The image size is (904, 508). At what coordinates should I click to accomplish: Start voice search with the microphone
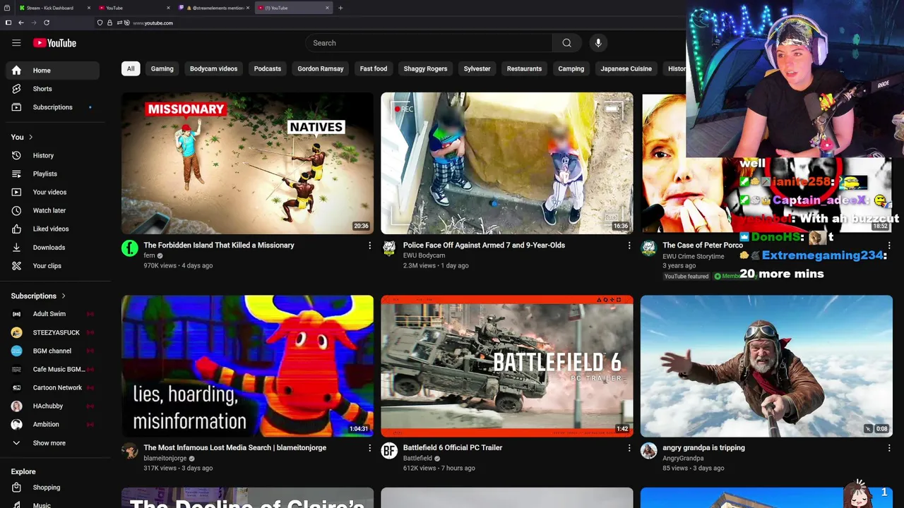click(598, 43)
